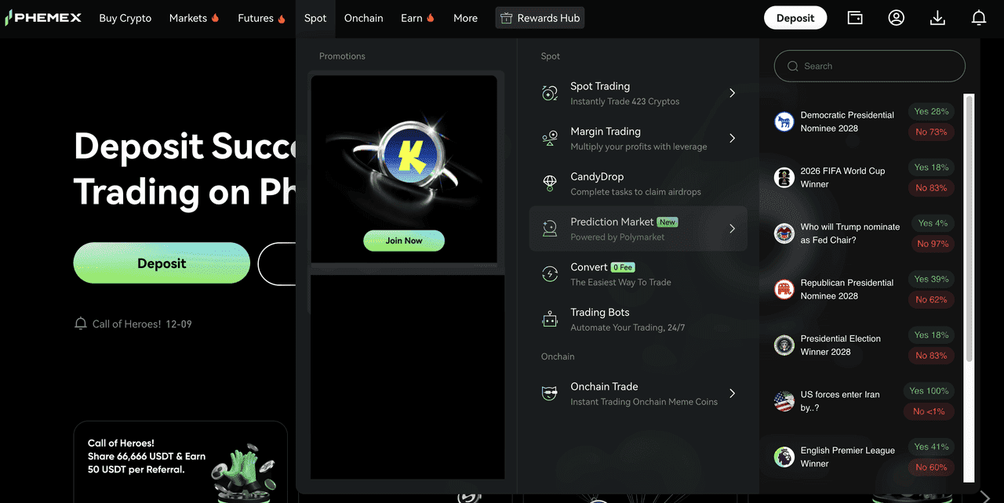Expand the Margin Trading chevron

(732, 139)
